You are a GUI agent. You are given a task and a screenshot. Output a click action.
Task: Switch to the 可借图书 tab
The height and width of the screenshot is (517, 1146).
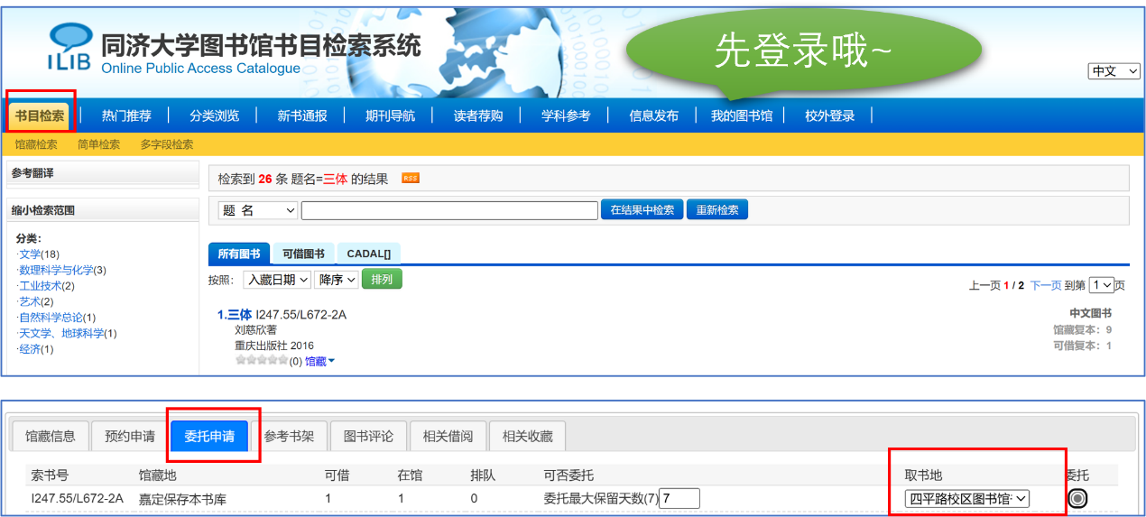303,254
